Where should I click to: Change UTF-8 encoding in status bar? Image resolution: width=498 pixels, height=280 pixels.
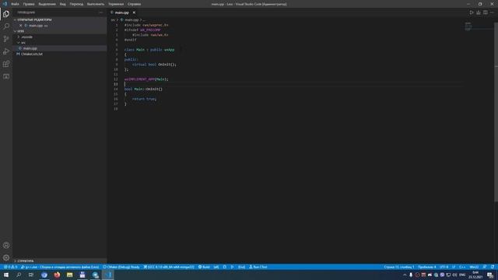444,267
